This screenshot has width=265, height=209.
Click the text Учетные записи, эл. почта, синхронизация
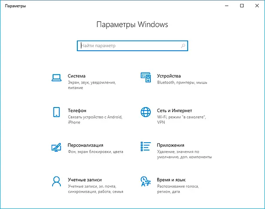(x=96, y=189)
